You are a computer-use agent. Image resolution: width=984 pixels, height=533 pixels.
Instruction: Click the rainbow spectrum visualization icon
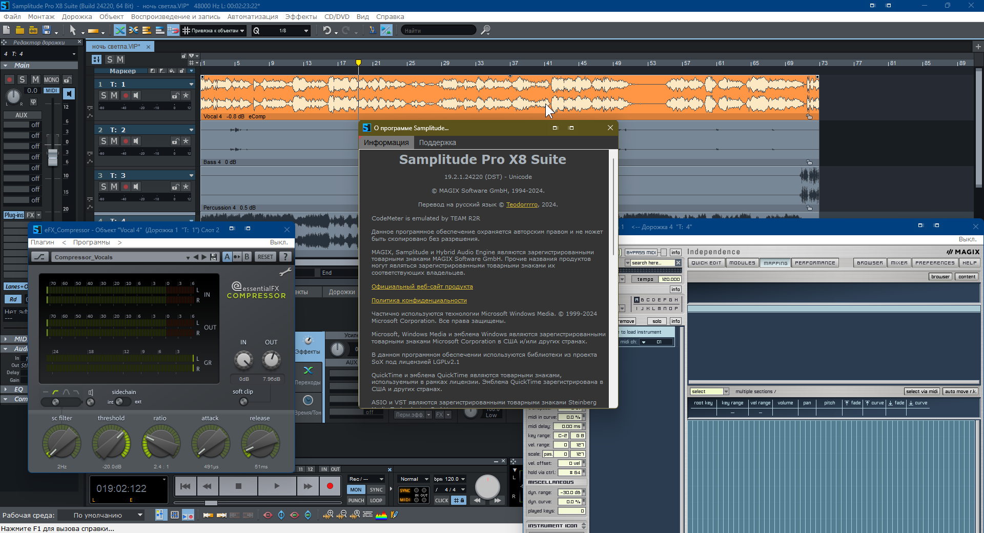click(x=381, y=515)
